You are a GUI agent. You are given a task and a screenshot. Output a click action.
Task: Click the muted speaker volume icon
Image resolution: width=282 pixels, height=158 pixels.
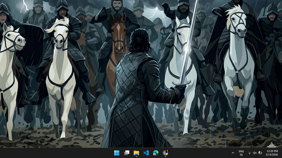click(255, 153)
